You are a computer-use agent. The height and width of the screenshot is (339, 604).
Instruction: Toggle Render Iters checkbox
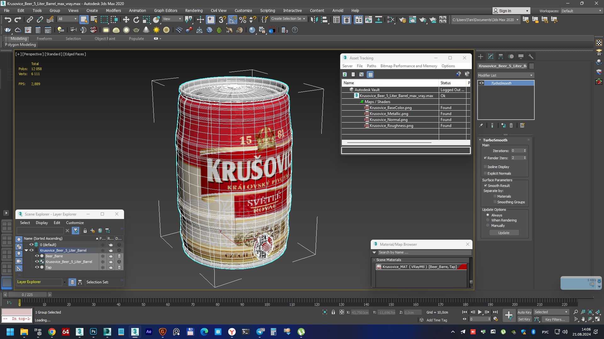(485, 158)
